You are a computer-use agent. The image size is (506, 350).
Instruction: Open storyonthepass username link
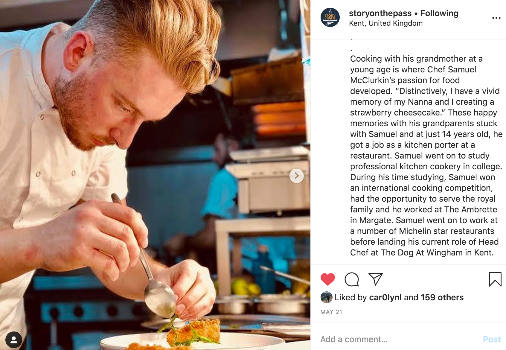click(x=380, y=13)
